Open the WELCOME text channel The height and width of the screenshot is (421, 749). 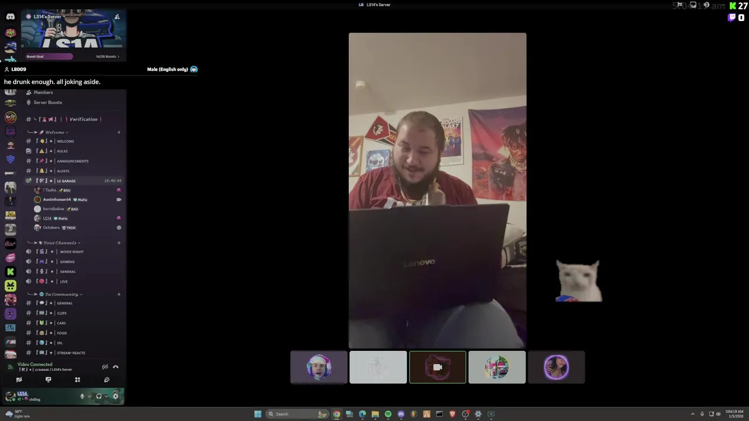point(73,141)
